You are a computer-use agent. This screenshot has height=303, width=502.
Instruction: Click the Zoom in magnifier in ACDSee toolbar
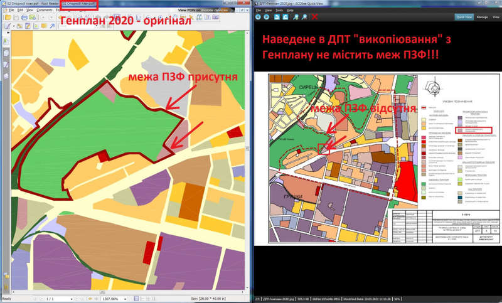[x=296, y=17]
